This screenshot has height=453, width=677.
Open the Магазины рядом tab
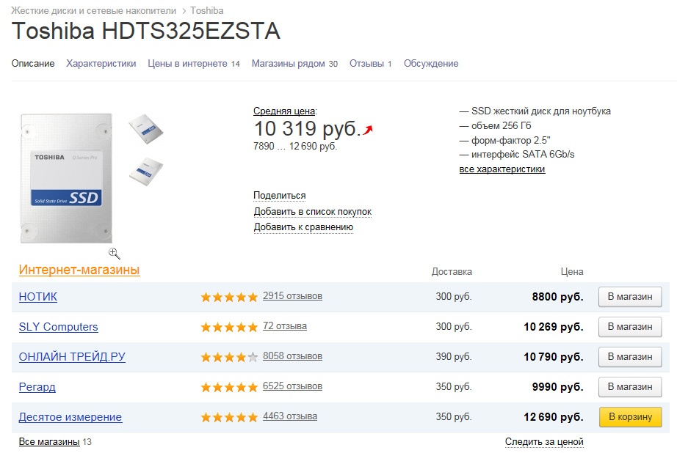pyautogui.click(x=288, y=64)
